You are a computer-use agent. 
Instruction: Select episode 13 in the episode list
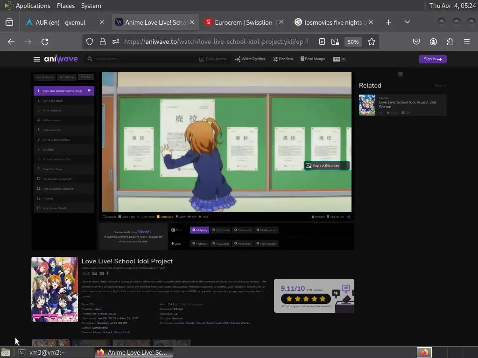(63, 208)
